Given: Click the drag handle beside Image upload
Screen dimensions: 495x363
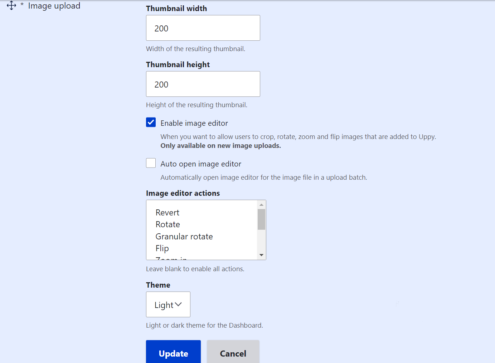Looking at the screenshot, I should tap(11, 5).
